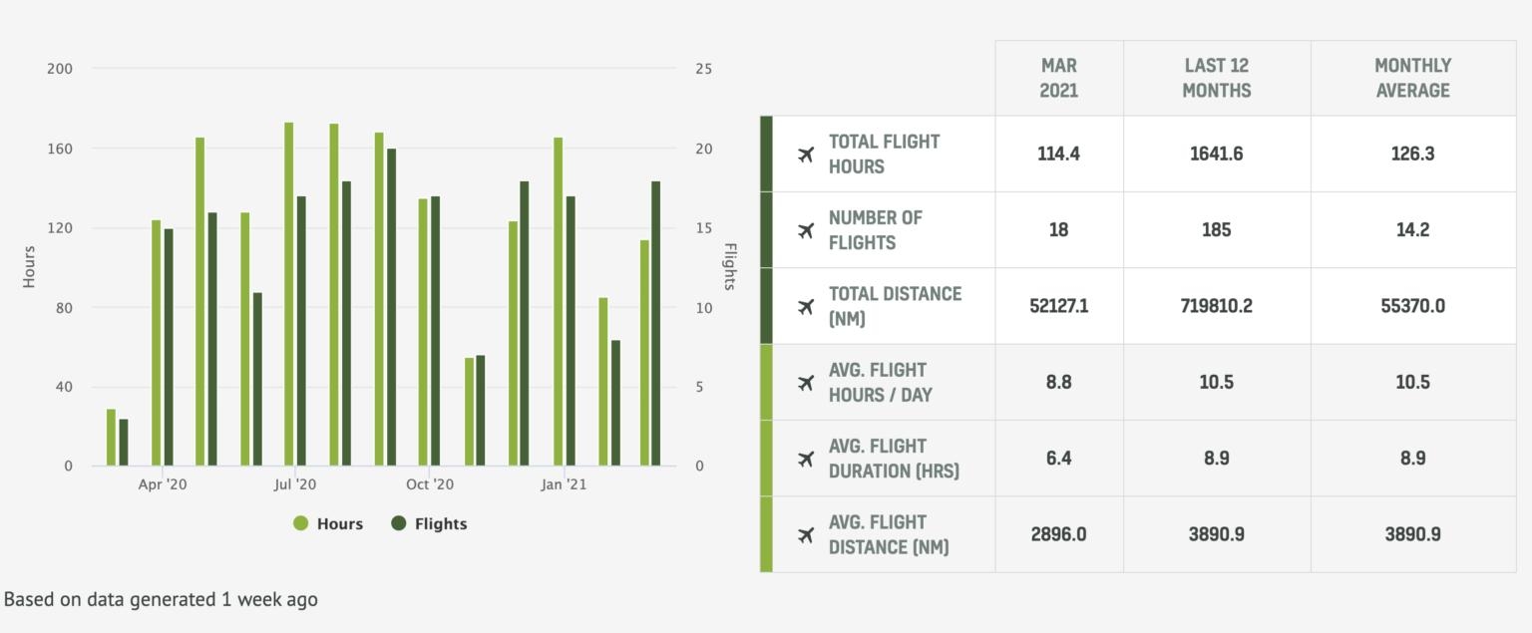Image resolution: width=1532 pixels, height=633 pixels.
Task: Click airplane icon beside Avg. Flight Distance
Action: [806, 535]
